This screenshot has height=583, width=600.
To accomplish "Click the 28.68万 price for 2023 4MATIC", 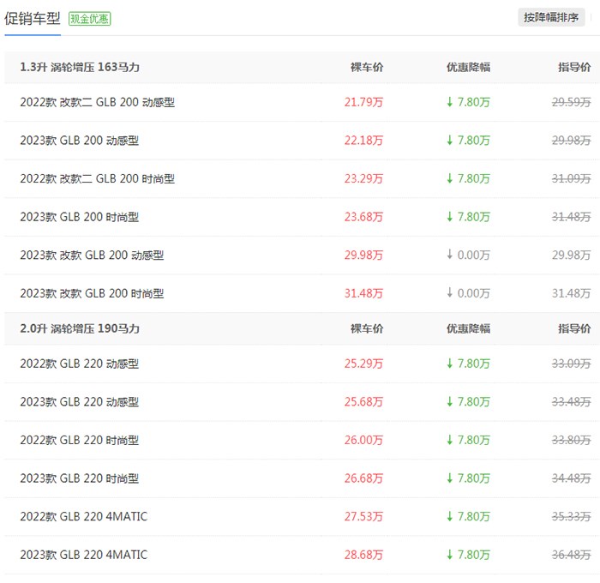I will point(363,555).
